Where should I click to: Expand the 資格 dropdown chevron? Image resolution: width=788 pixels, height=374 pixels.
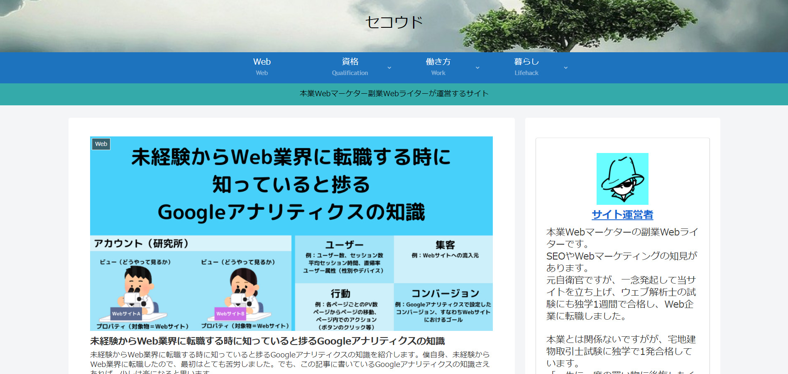389,68
